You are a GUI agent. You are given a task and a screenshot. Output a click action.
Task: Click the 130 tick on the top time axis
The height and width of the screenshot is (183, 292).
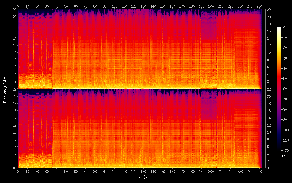coord(144,6)
